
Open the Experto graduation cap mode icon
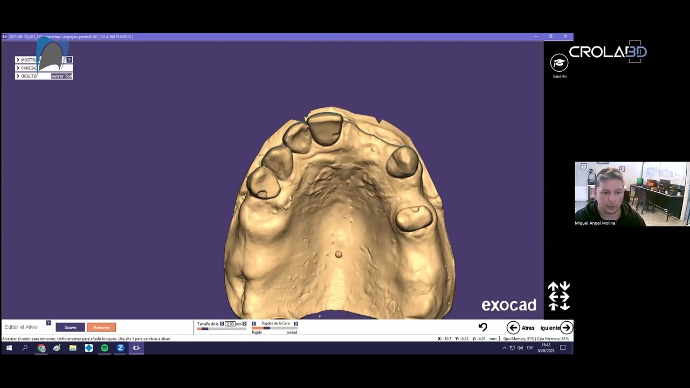(x=559, y=63)
